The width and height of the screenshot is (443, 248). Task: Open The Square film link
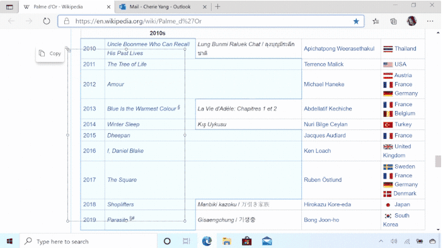coord(122,180)
